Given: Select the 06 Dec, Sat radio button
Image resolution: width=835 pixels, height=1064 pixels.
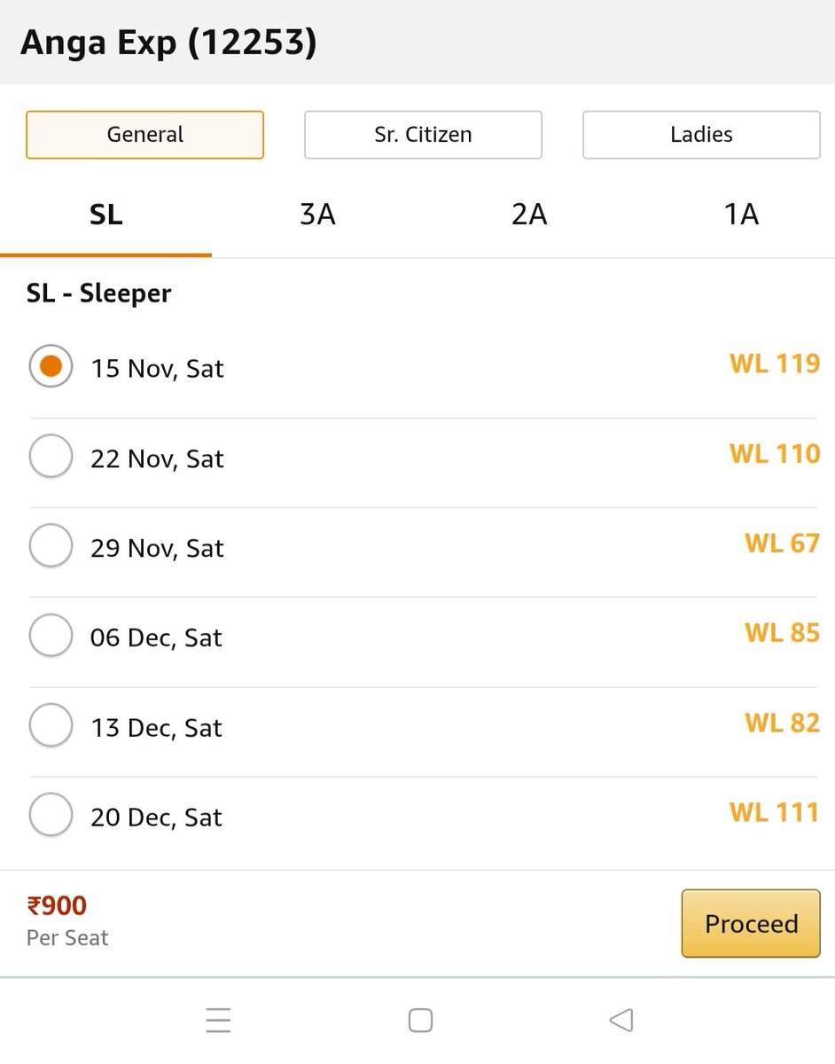Looking at the screenshot, I should coord(51,635).
